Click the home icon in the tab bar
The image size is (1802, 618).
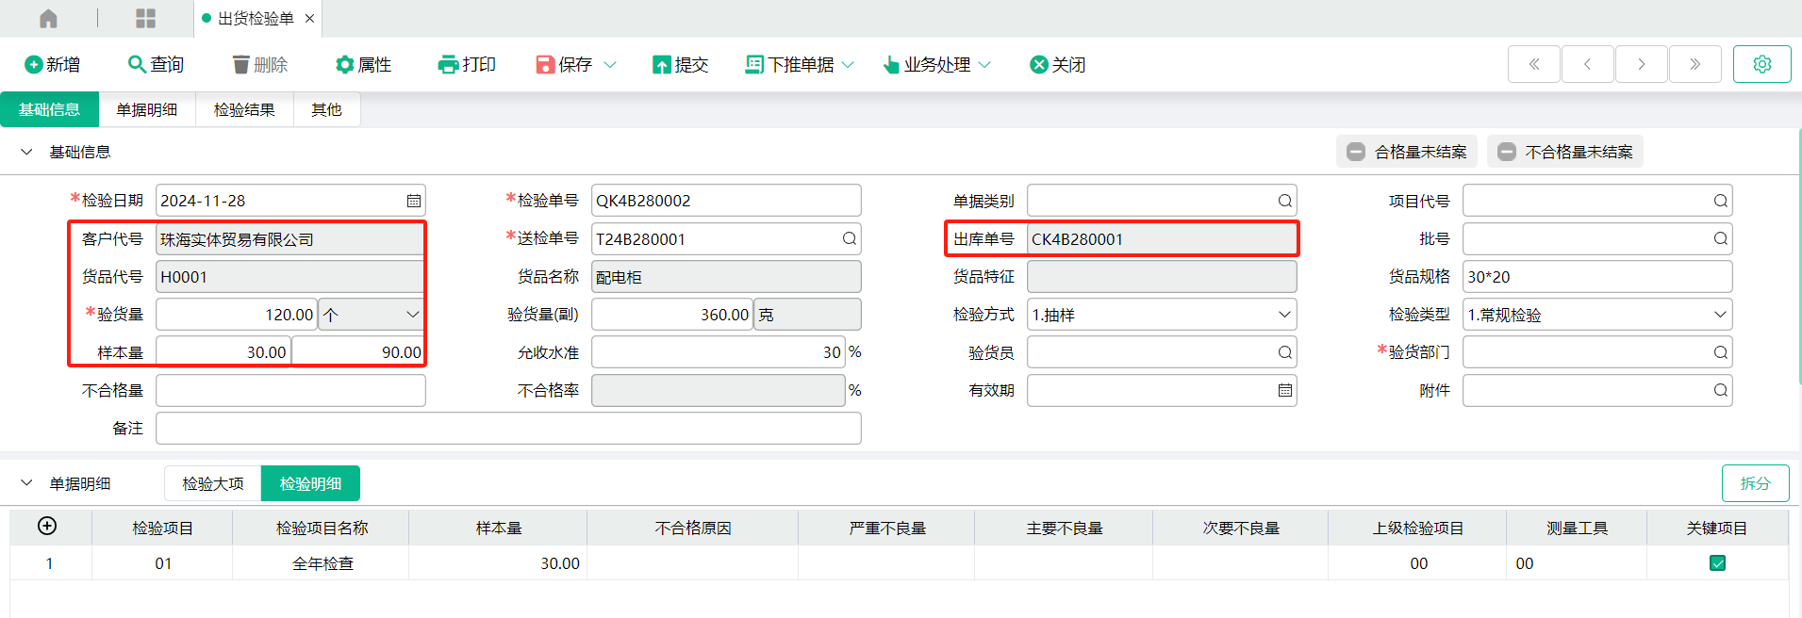click(x=48, y=19)
